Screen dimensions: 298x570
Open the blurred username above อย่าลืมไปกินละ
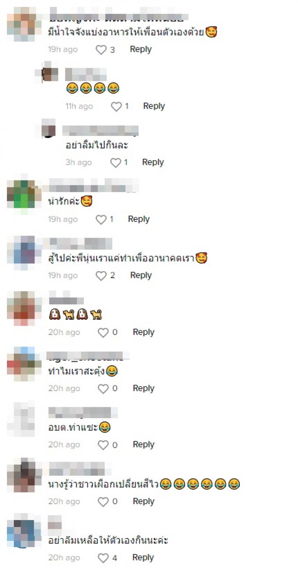[x=100, y=130]
